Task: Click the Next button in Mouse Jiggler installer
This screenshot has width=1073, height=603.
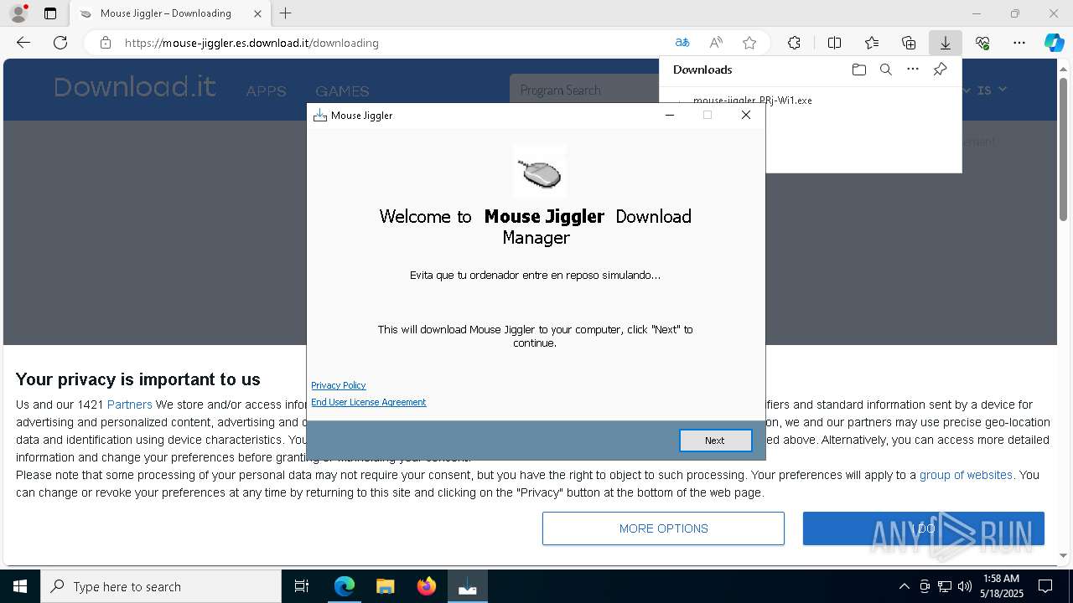Action: [x=715, y=441]
